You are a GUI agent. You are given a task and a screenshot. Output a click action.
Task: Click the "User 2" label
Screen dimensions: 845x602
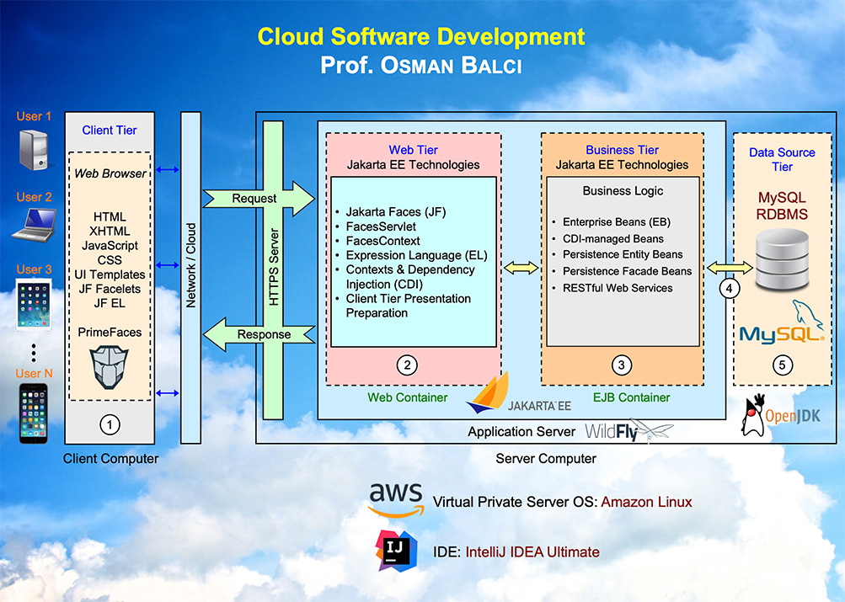point(34,197)
